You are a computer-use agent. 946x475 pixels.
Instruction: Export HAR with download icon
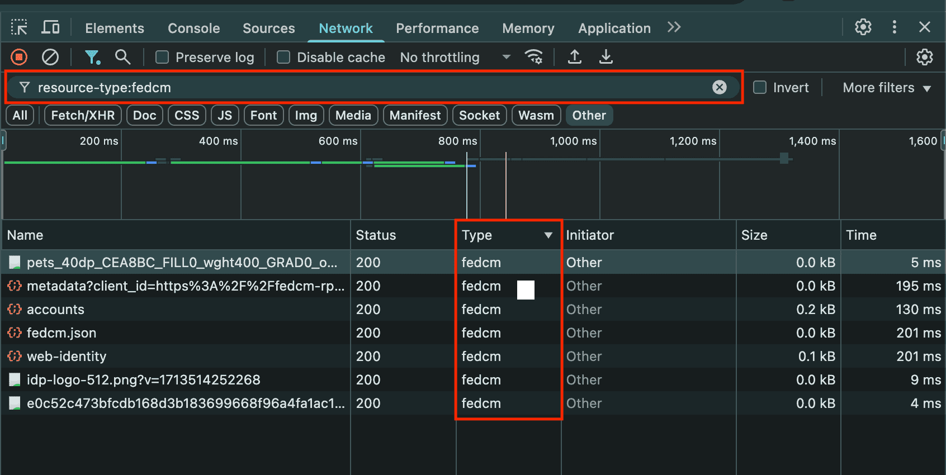pyautogui.click(x=606, y=57)
